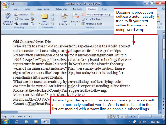Insert a New Comment
This screenshot has height=126, width=166.
click(x=44, y=19)
